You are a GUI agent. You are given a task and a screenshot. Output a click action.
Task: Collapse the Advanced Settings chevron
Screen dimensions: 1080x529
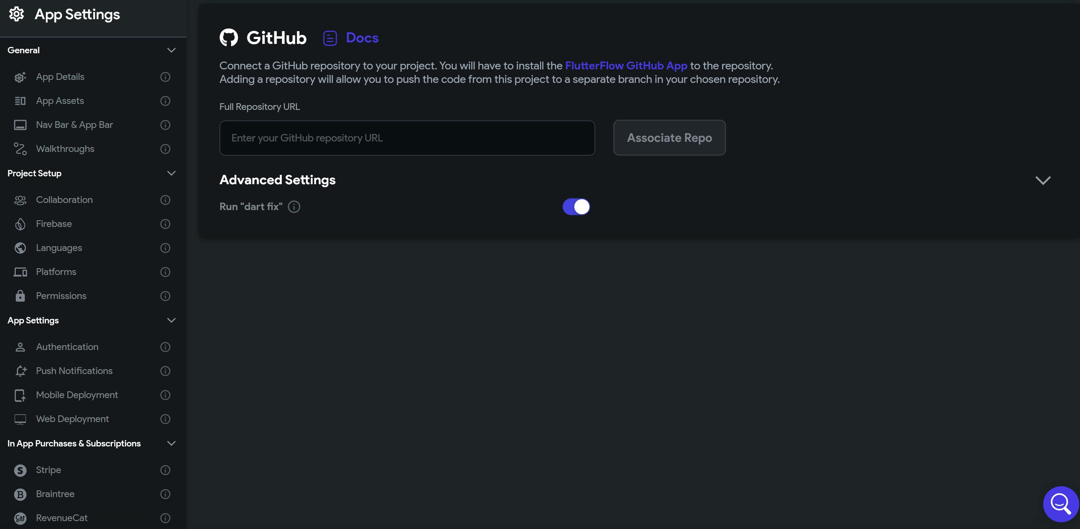pyautogui.click(x=1043, y=180)
